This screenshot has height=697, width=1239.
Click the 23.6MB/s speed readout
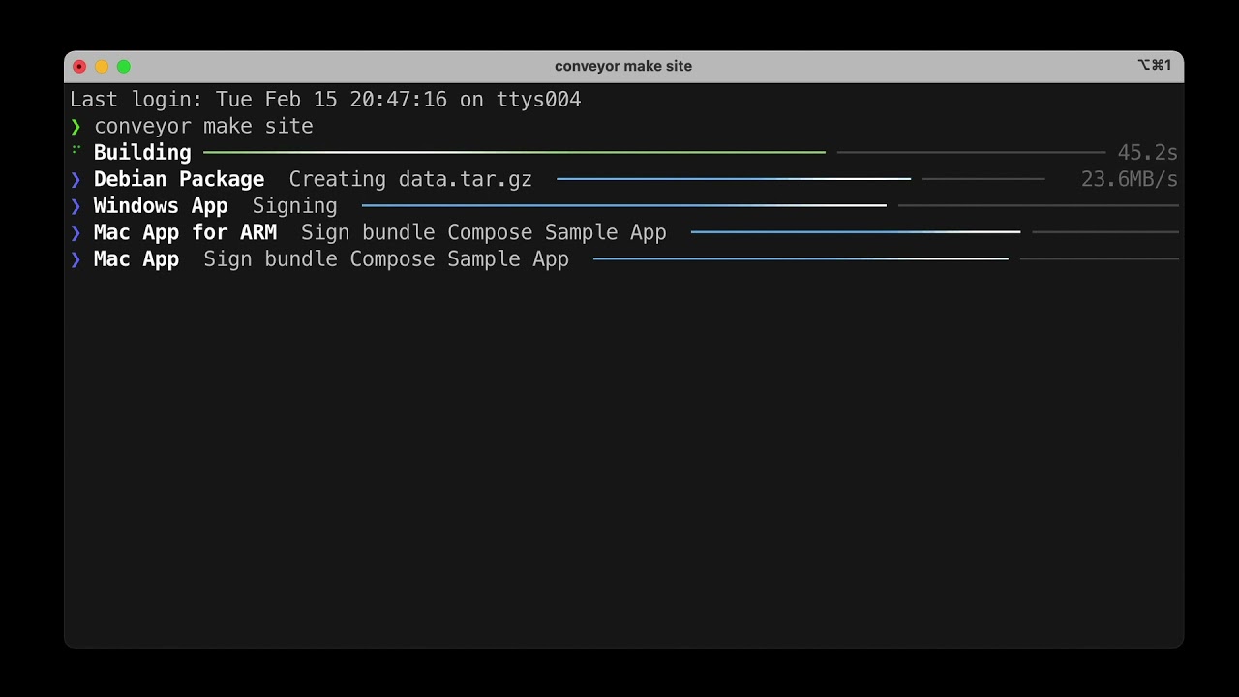click(1129, 180)
